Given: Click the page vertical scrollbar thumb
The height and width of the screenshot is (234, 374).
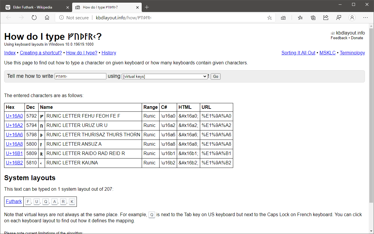Looking at the screenshot, I should 371,116.
